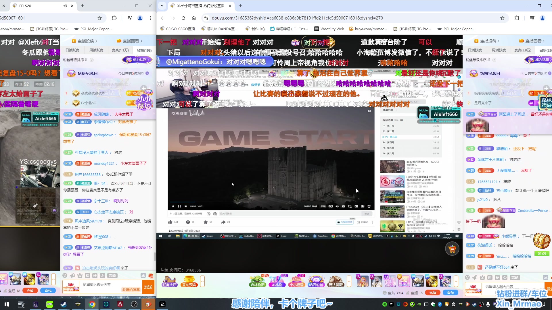Open the 魔法觉醒 event icon
The width and height of the screenshot is (552, 310).
[x=336, y=281]
